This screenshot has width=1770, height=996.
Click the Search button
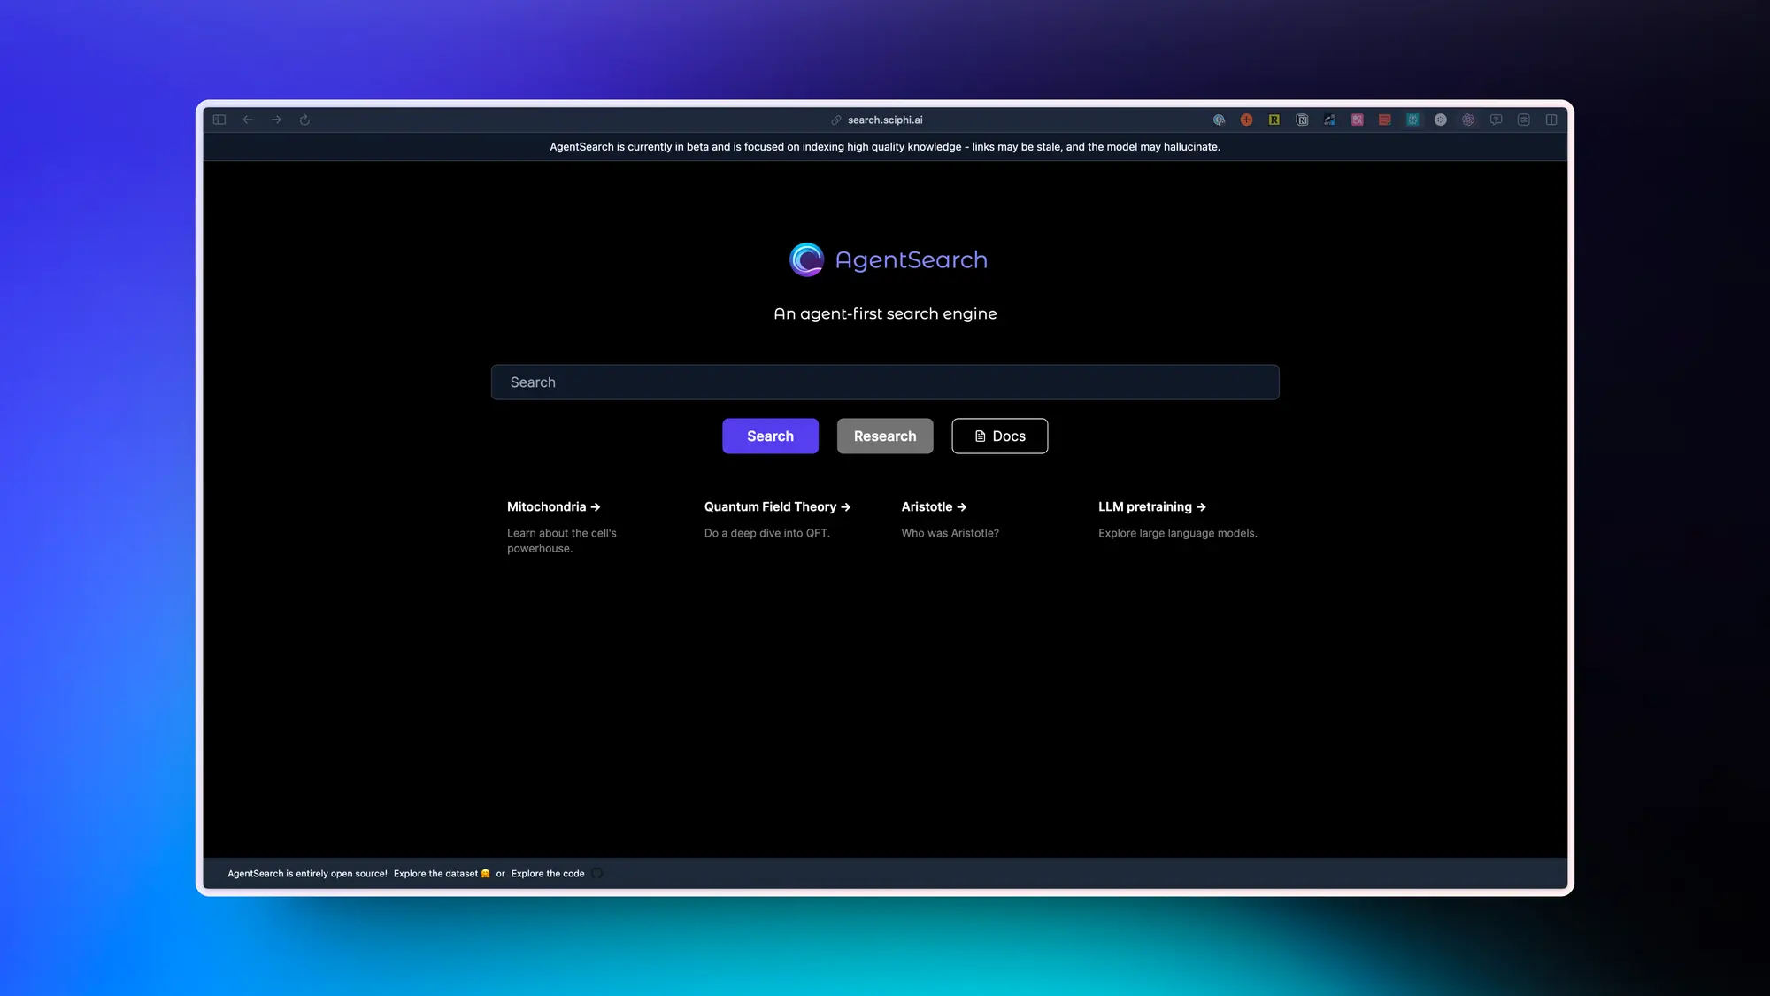(x=770, y=436)
